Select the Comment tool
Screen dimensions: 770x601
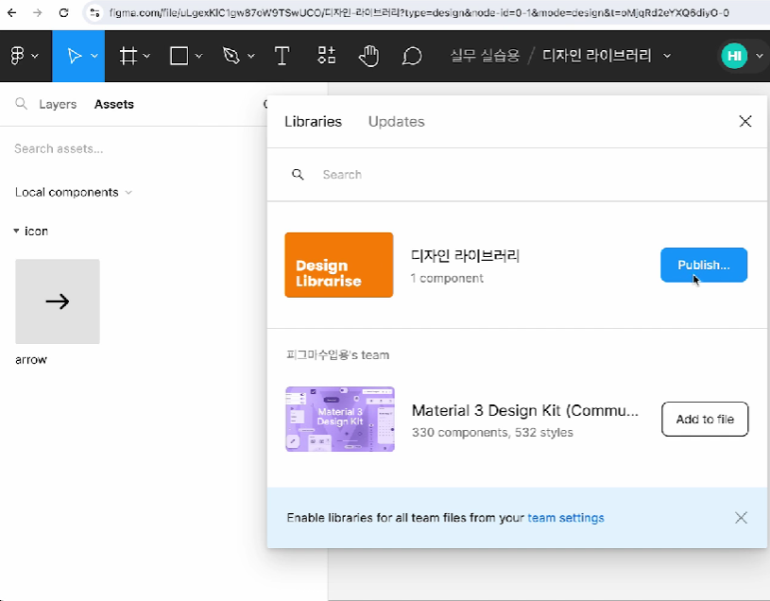412,56
